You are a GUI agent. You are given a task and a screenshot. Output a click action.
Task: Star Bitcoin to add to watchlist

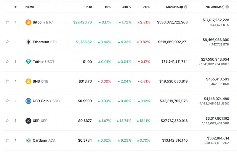(x=7, y=22)
